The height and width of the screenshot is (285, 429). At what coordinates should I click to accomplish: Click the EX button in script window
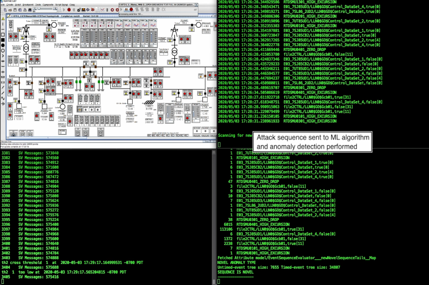point(164,10)
